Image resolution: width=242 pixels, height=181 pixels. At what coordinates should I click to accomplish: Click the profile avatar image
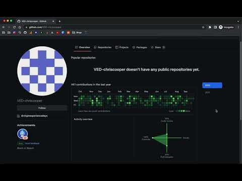point(42,71)
